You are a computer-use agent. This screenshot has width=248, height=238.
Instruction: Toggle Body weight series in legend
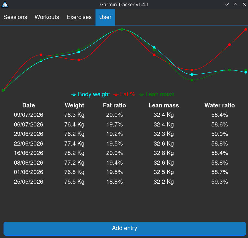tap(91, 94)
